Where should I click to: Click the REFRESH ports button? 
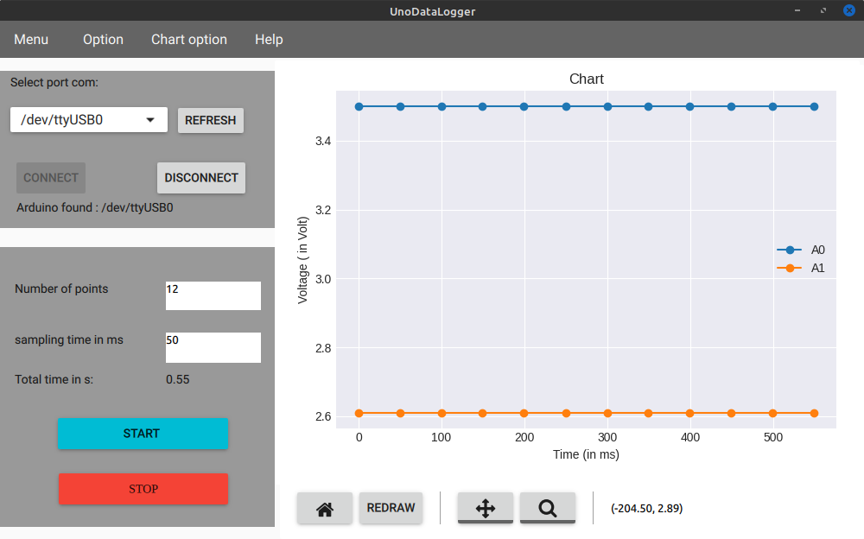(x=211, y=120)
